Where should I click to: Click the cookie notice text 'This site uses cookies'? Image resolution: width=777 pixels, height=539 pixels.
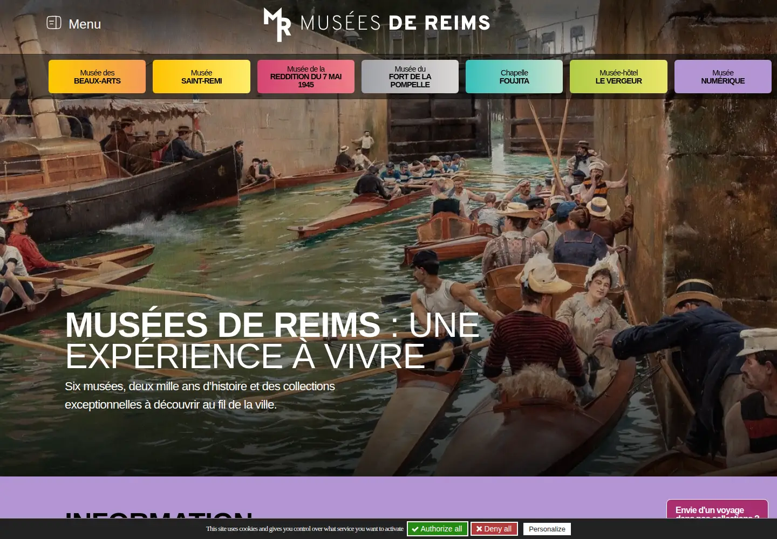(x=305, y=529)
